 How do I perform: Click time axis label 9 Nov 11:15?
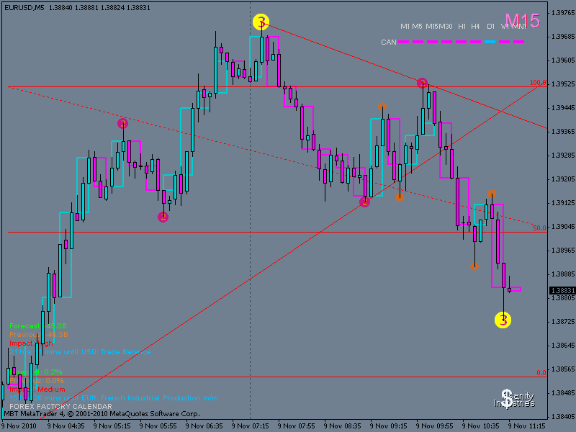[x=527, y=426]
